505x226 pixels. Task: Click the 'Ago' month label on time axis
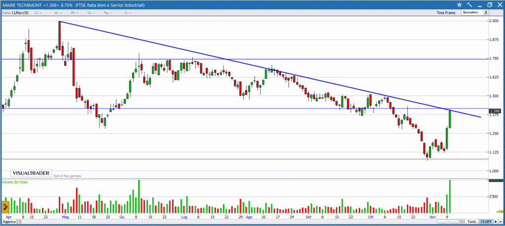(x=249, y=217)
